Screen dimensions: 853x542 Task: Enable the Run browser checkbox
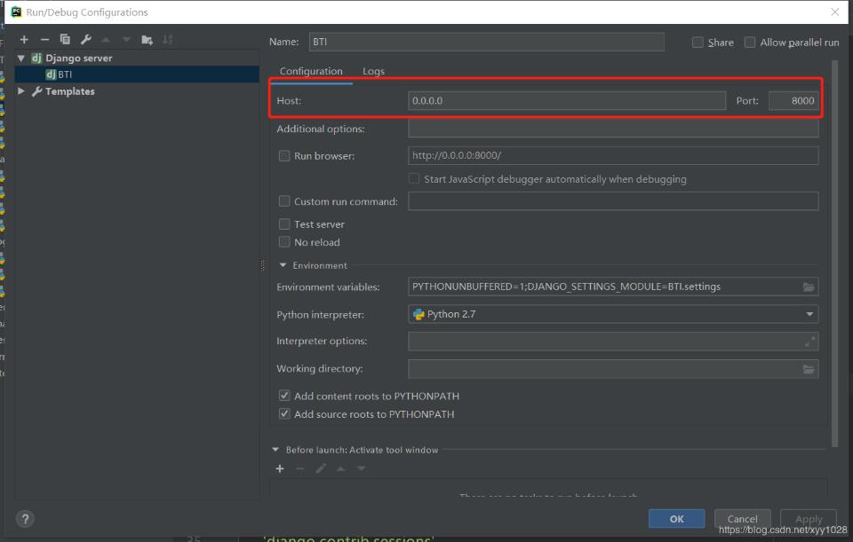coord(285,156)
